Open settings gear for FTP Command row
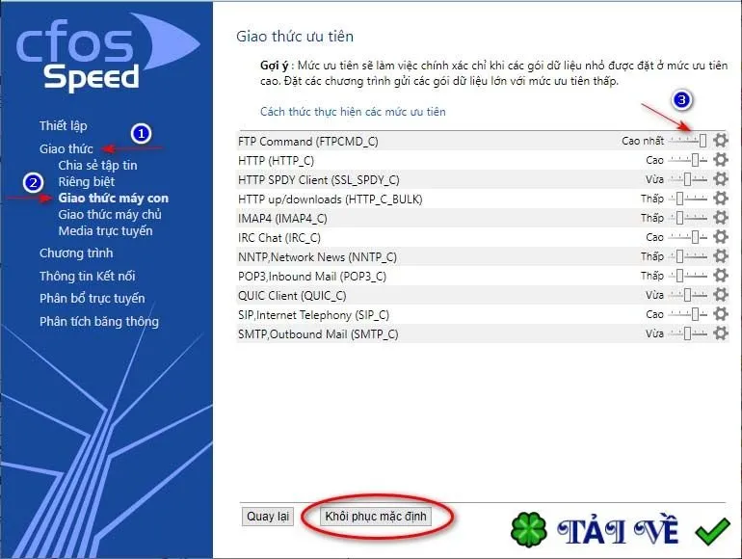The image size is (742, 559). [720, 141]
